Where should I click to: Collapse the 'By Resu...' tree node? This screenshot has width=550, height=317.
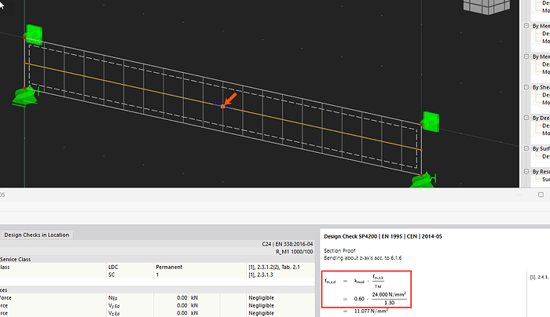[527, 171]
